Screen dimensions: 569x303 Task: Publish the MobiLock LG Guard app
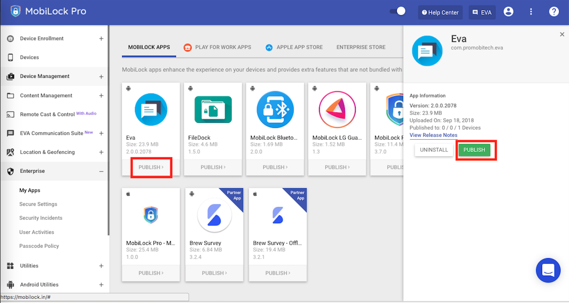[x=337, y=167]
